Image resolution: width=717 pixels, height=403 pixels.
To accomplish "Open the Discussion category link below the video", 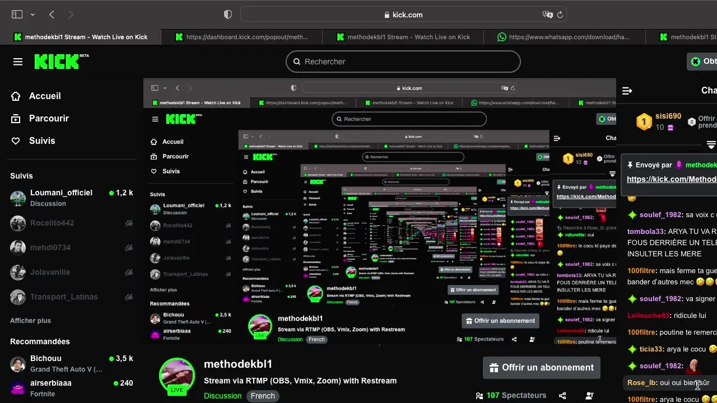I will (x=222, y=396).
